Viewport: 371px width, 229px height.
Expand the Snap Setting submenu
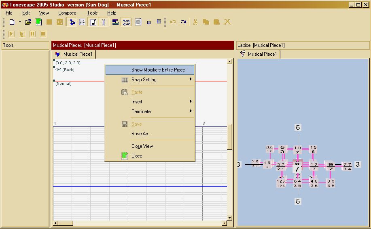[150, 80]
